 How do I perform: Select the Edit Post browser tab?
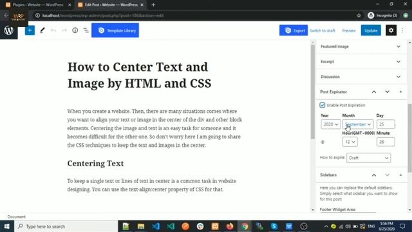tap(110, 5)
